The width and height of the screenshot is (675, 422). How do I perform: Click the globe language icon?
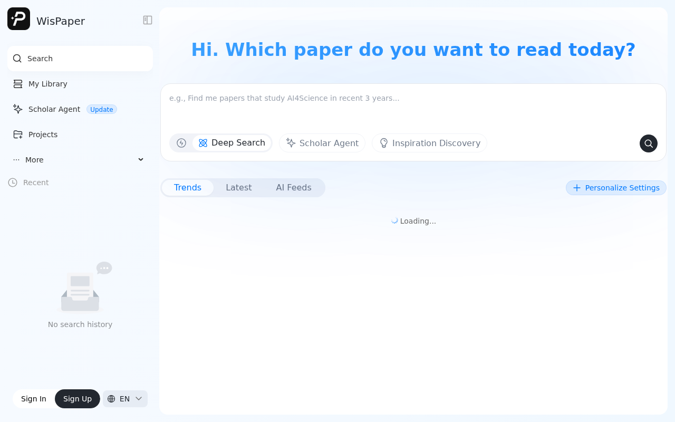[111, 399]
